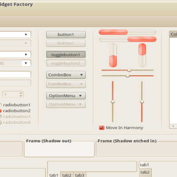This screenshot has width=177, height=177.
Task: Expand the disabled combo entry arrow below the topmost one
Action: 26,43
